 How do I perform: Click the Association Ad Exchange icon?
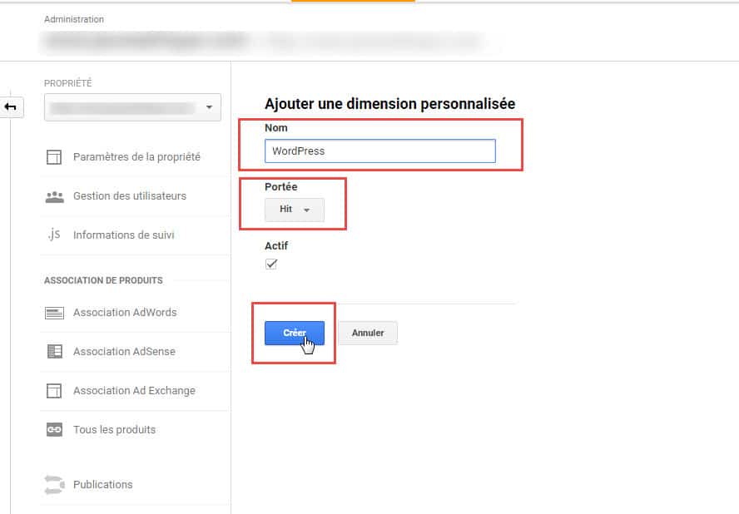[54, 391]
